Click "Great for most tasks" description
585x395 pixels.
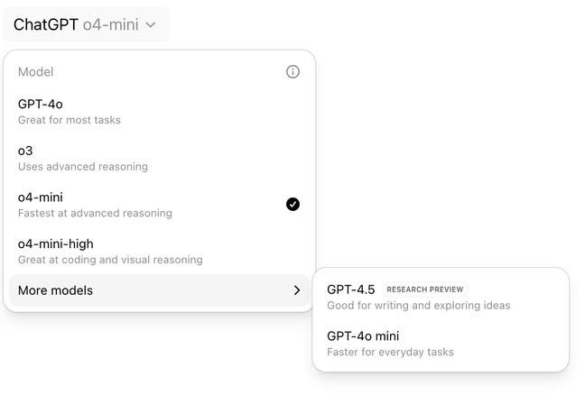(70, 120)
